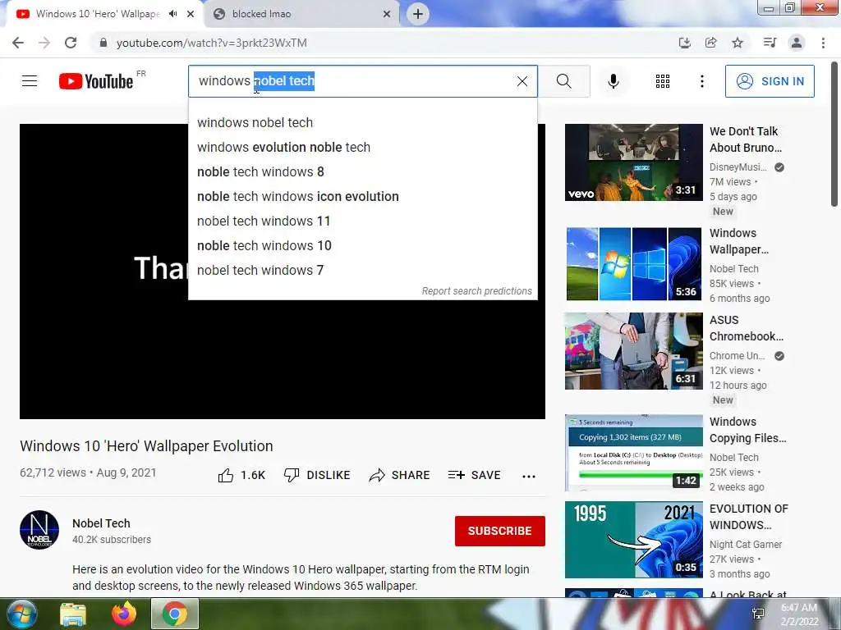Click the Chrome taskbar button
The width and height of the screenshot is (841, 630).
[x=175, y=614]
